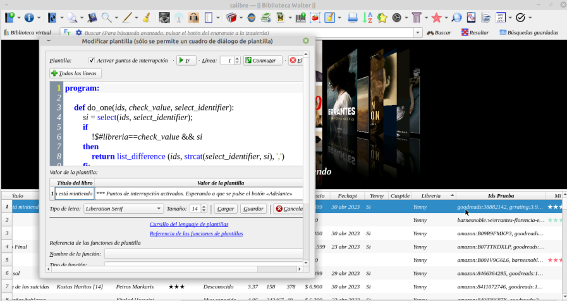This screenshot has height=301, width=567.
Task: Click the dialog vertical scrollbar down arrow
Action: (x=306, y=263)
